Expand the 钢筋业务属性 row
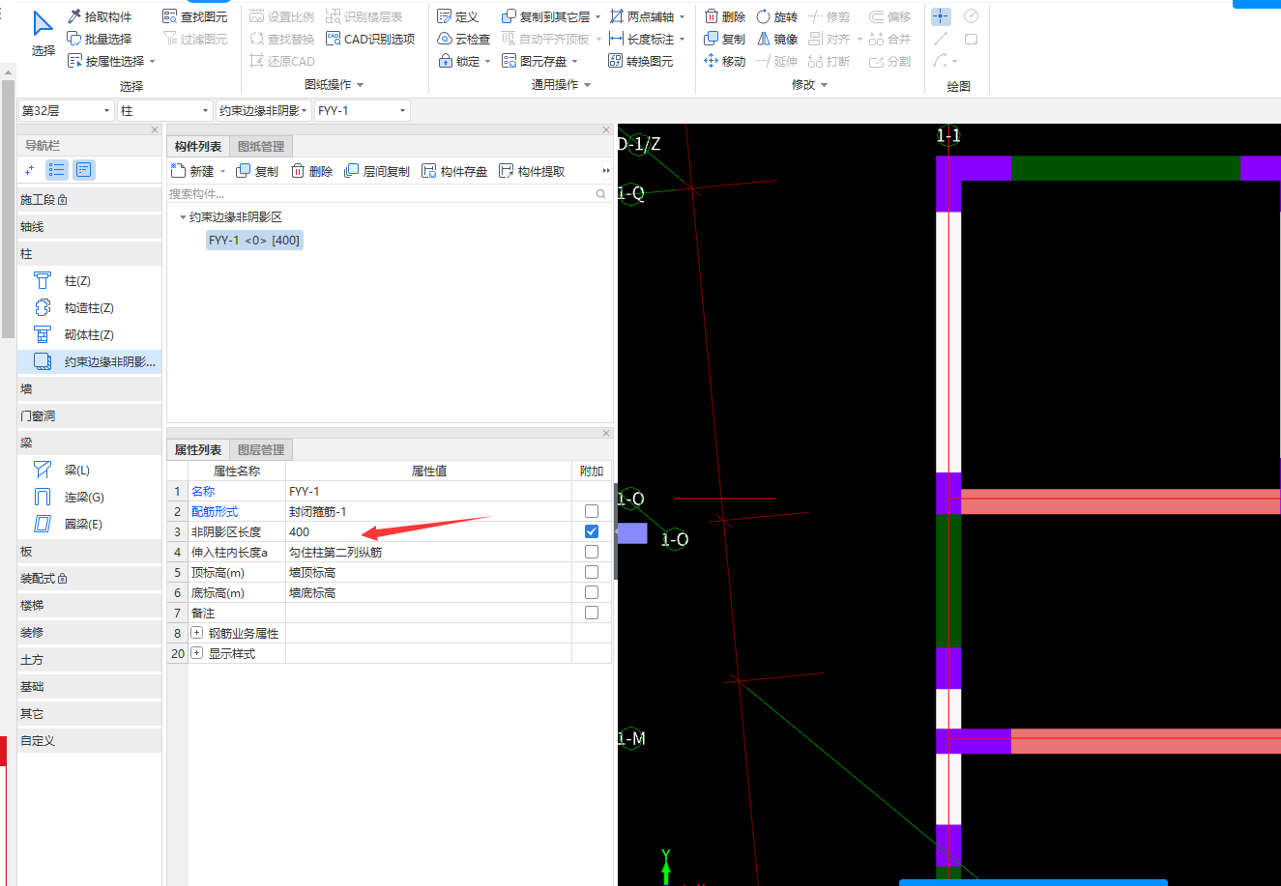 [197, 633]
